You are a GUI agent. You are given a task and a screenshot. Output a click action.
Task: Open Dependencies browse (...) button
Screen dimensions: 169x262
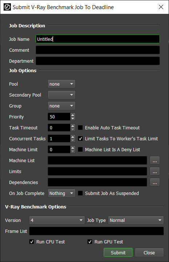coord(155,182)
